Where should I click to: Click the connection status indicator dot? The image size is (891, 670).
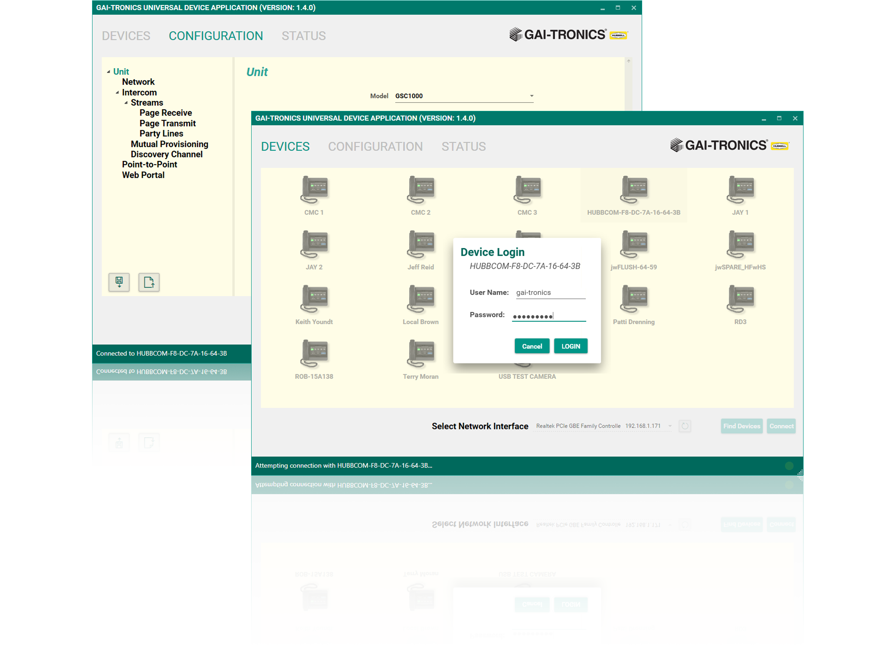[789, 466]
